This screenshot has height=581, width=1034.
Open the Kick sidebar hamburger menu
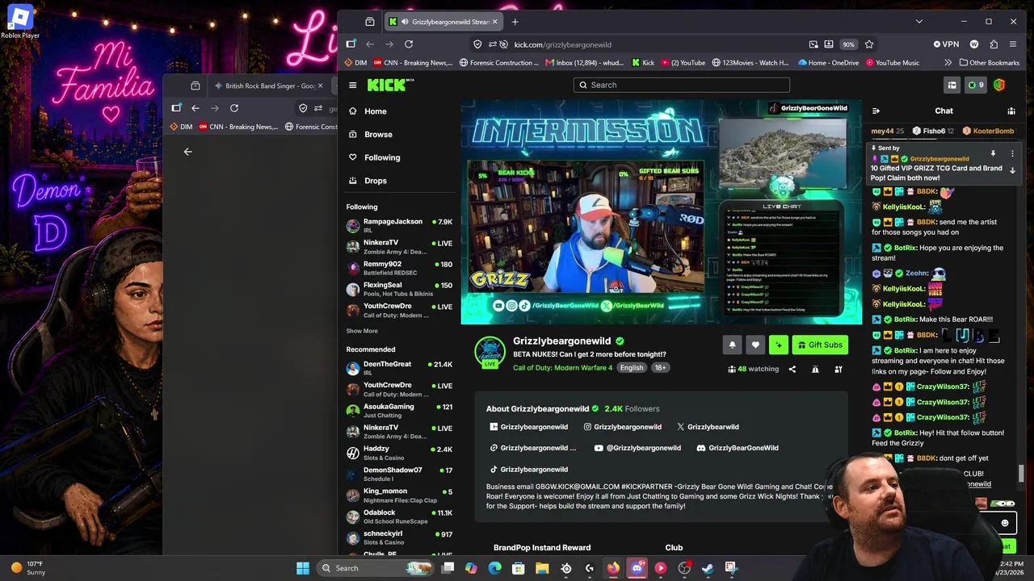(352, 85)
